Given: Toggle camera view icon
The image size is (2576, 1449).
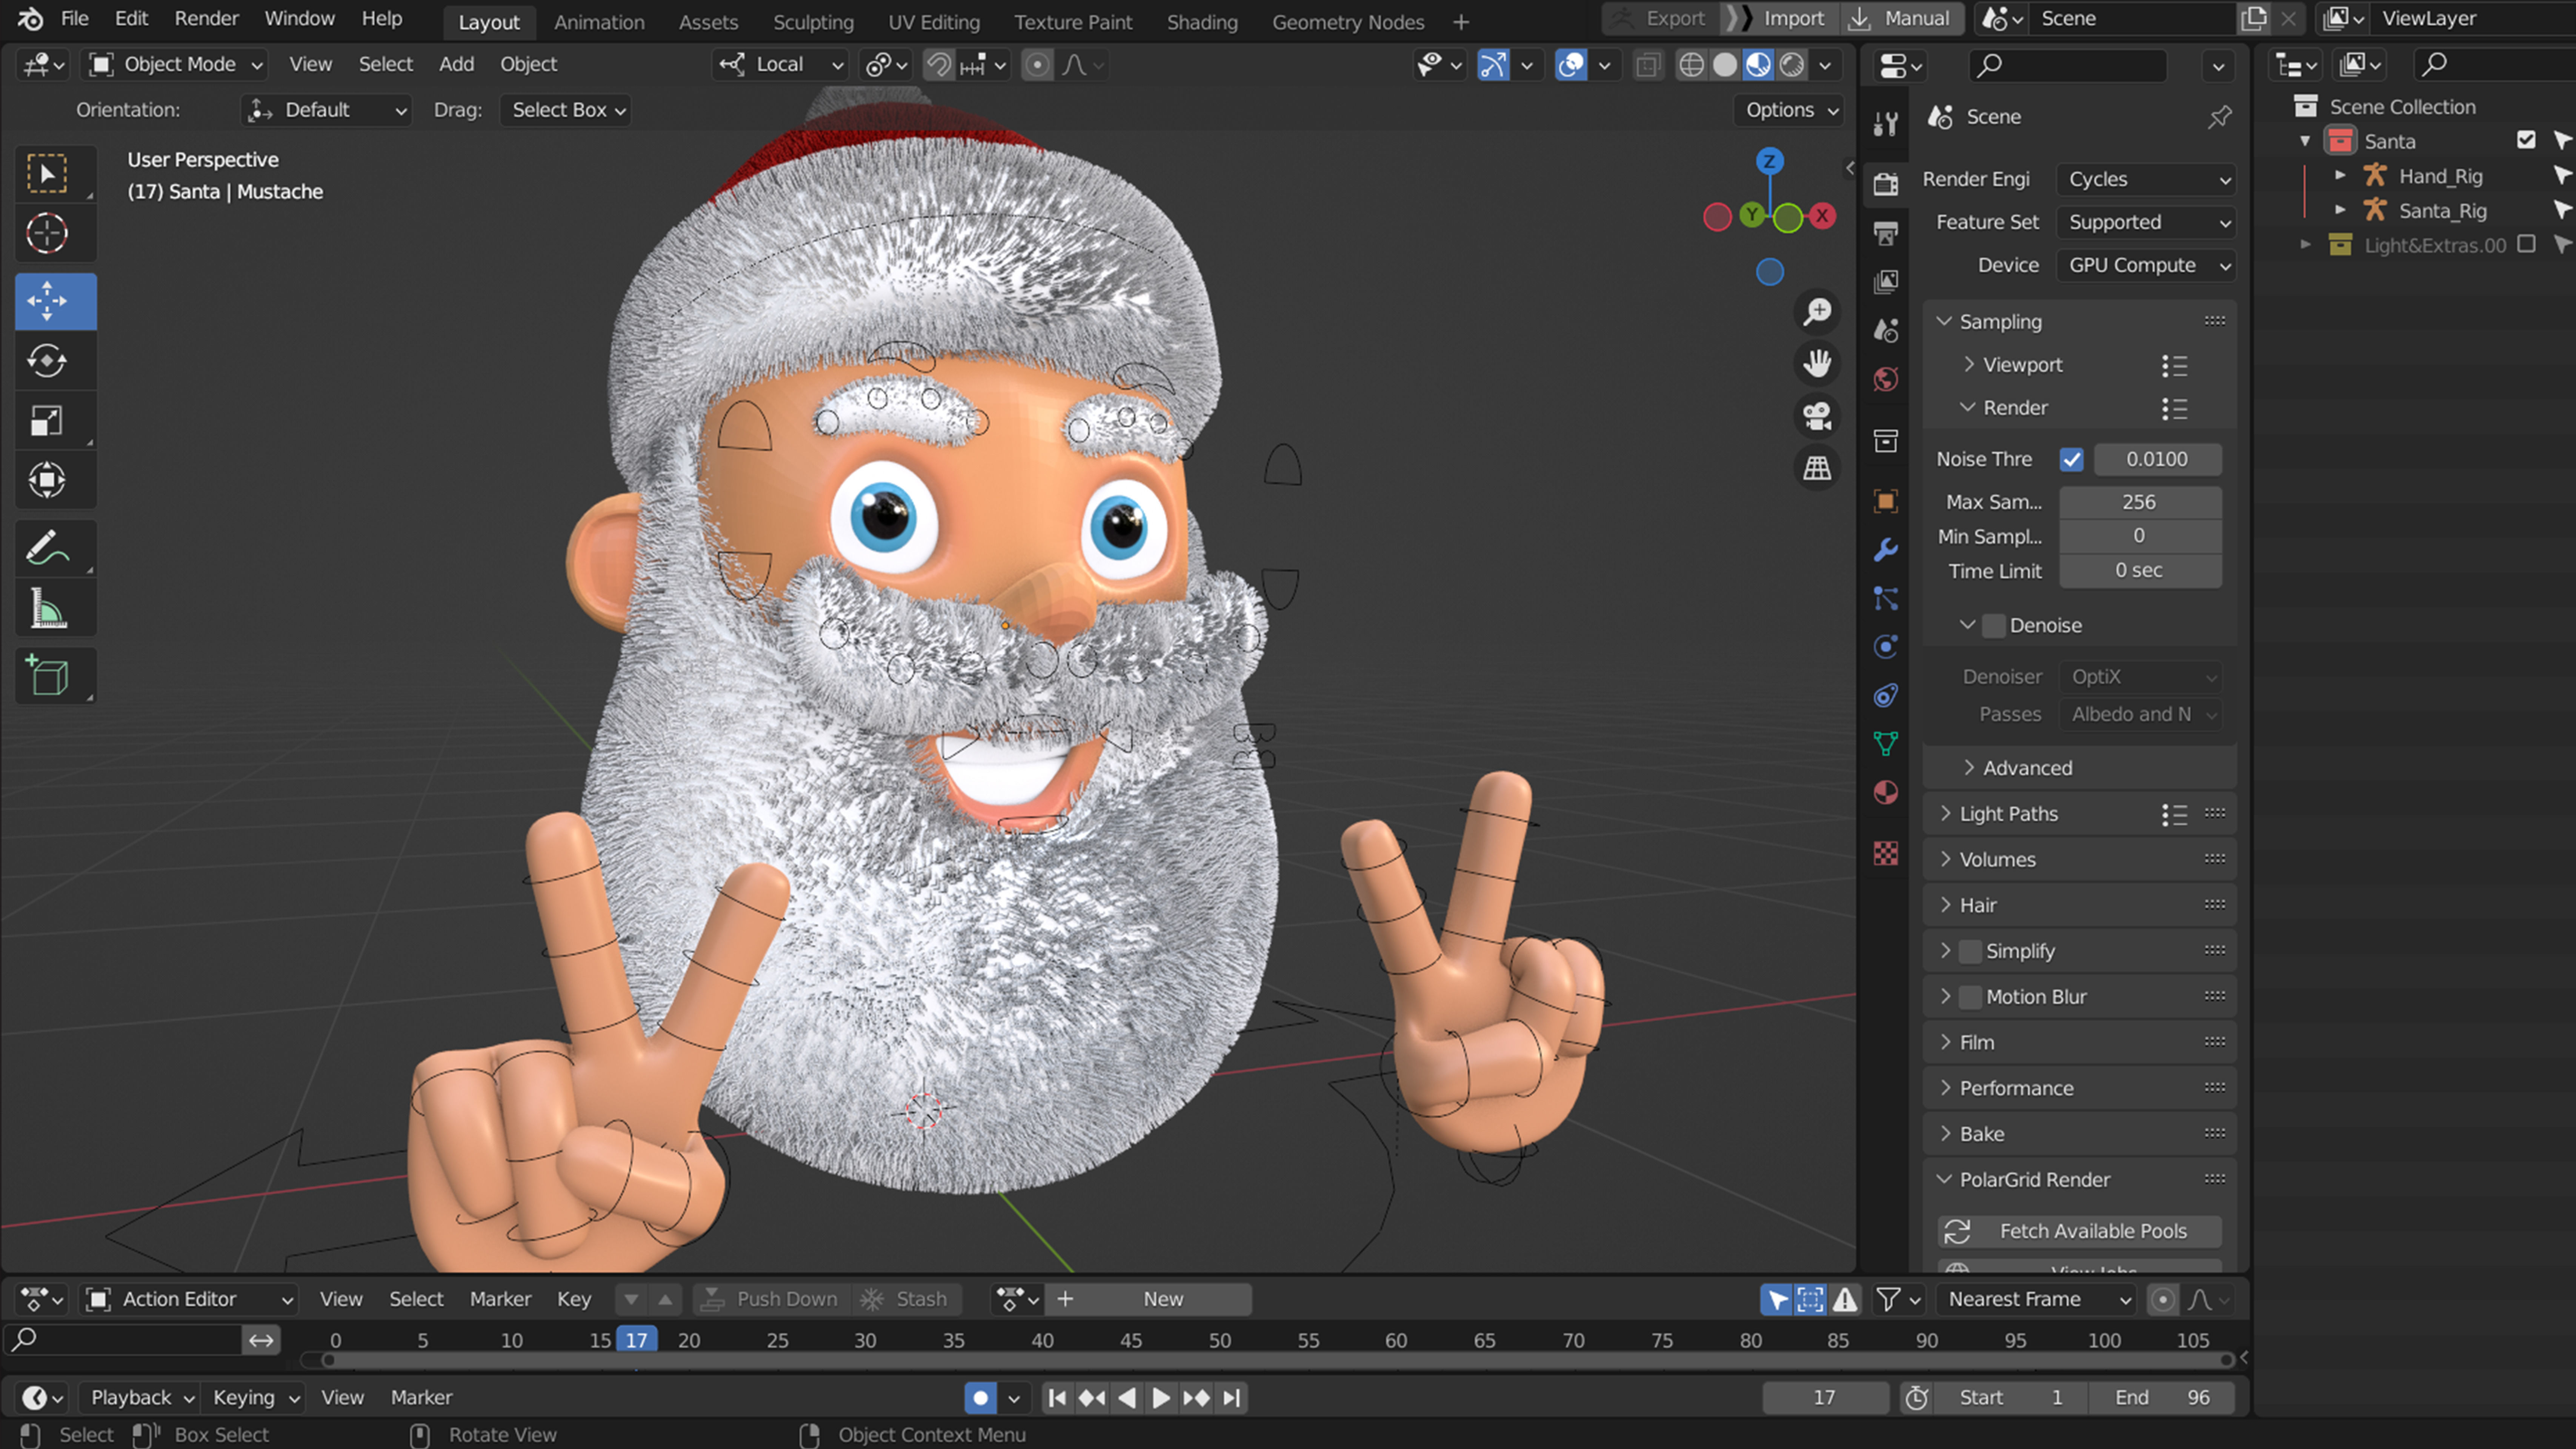Looking at the screenshot, I should pos(1817,415).
